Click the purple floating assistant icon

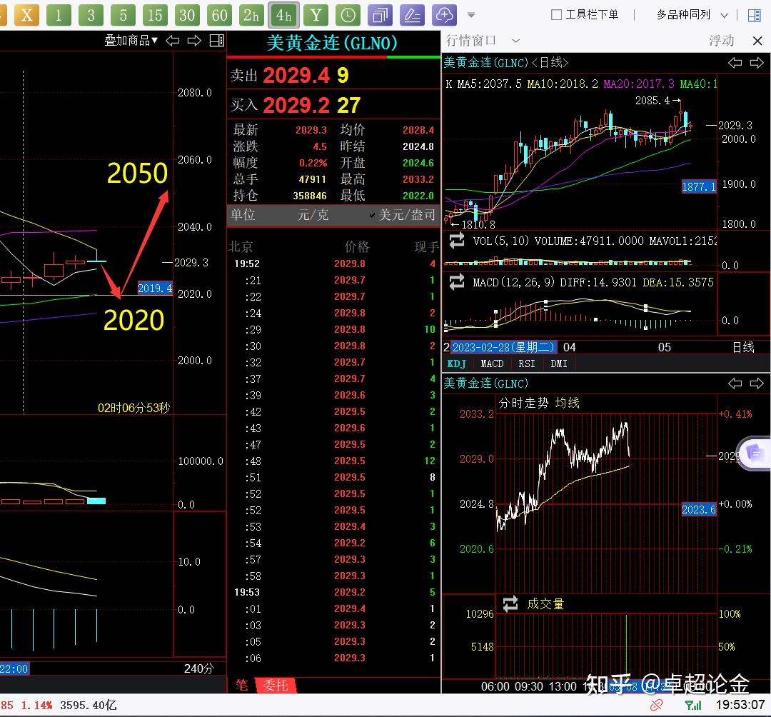[755, 453]
